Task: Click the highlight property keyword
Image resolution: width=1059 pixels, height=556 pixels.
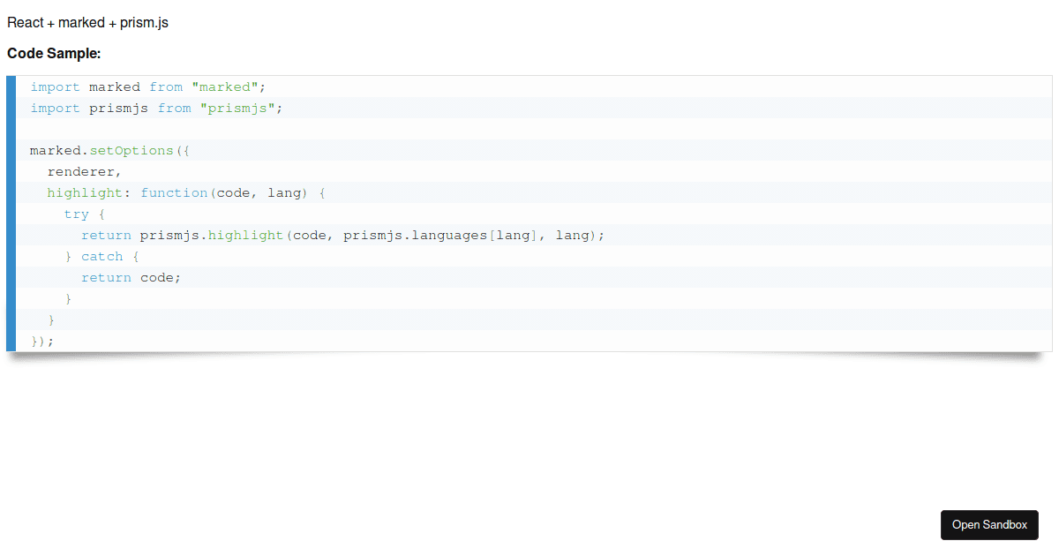Action: pyautogui.click(x=83, y=192)
